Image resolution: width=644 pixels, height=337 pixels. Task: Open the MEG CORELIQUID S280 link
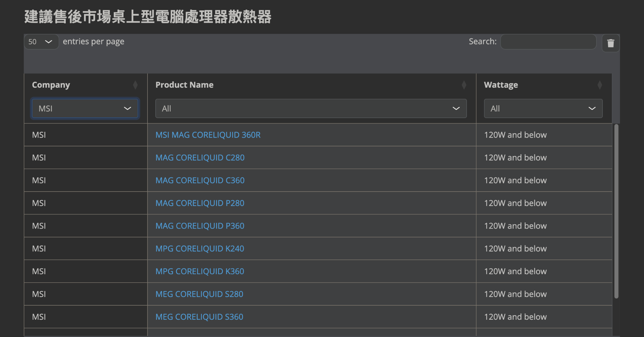pos(199,294)
